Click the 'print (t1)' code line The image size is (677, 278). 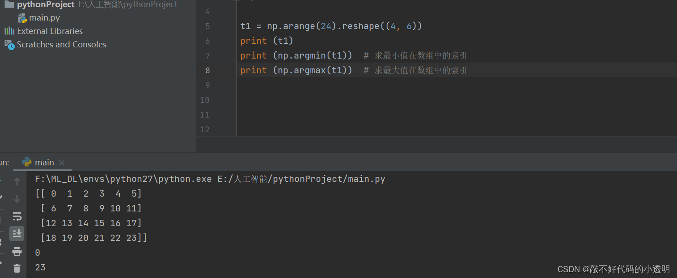(267, 41)
